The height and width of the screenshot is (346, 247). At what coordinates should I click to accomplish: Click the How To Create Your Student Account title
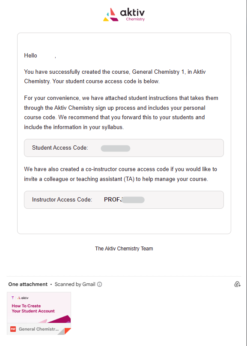[x=33, y=309]
